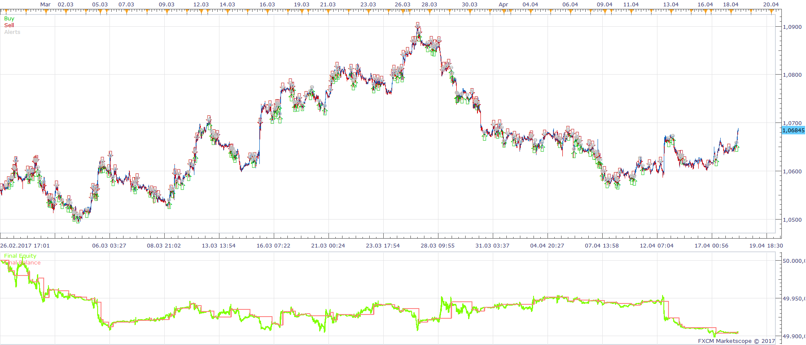
Task: Select the 23.03 date label
Action: tap(368, 5)
